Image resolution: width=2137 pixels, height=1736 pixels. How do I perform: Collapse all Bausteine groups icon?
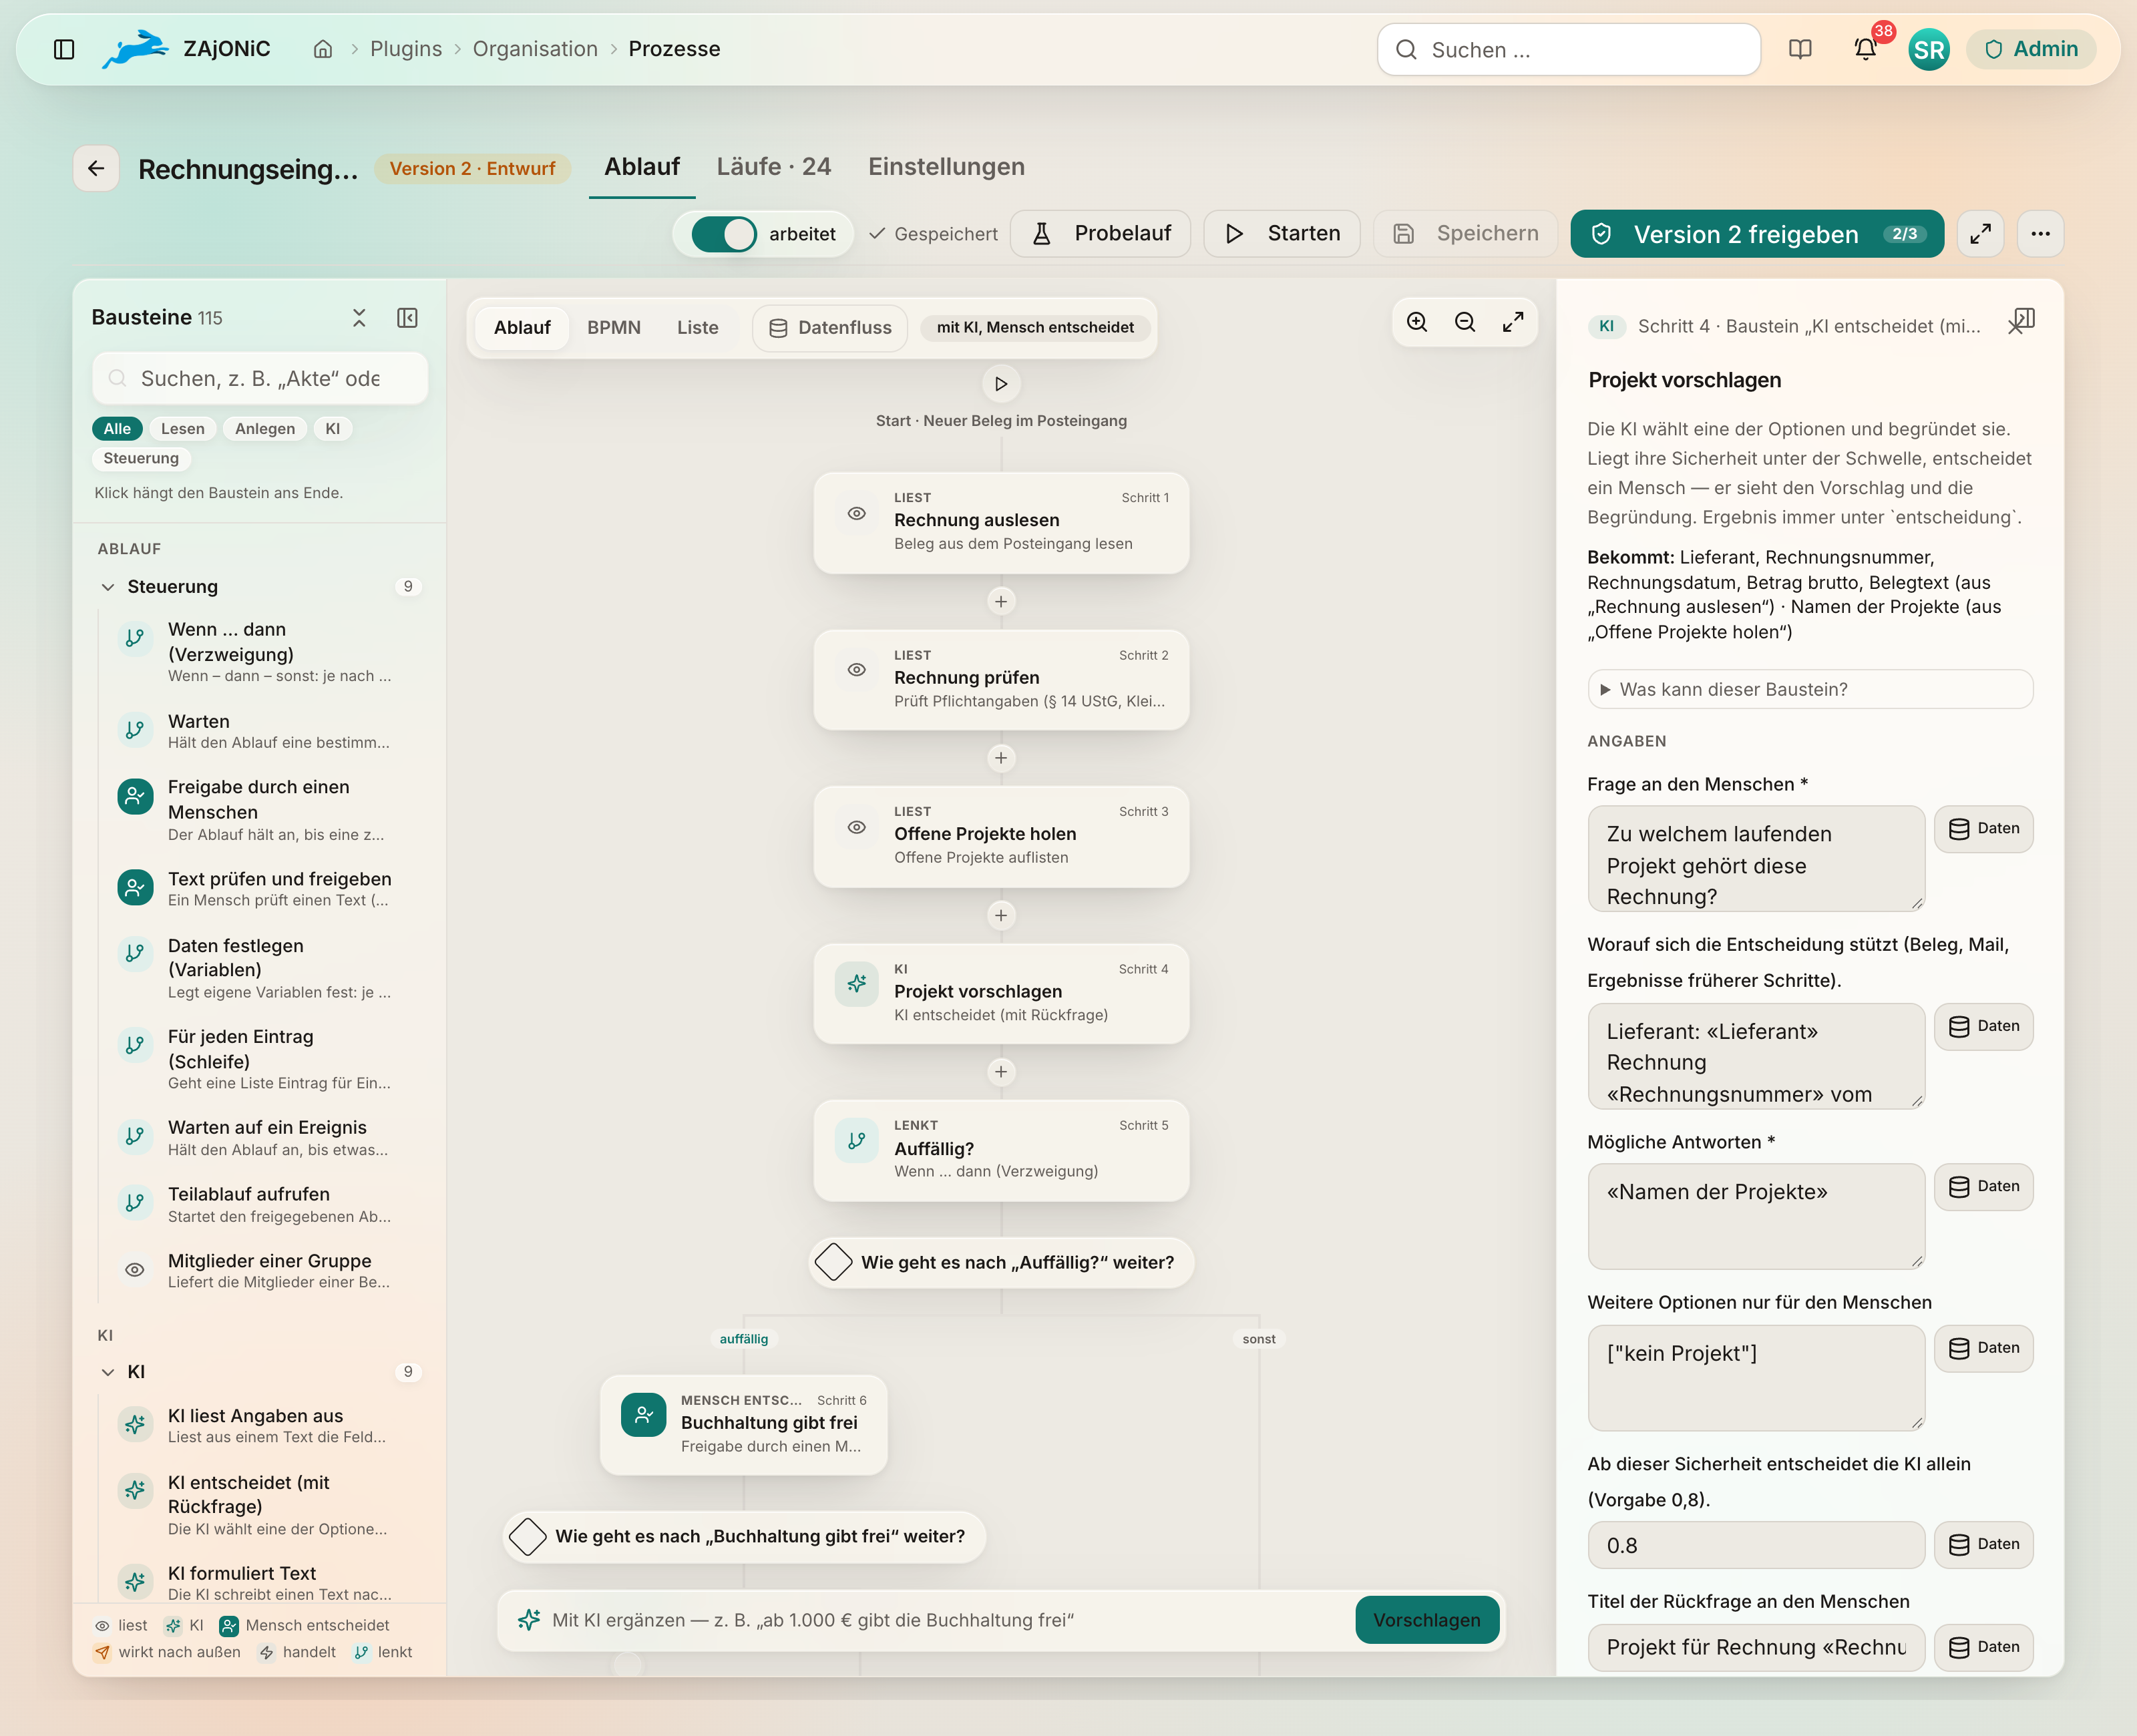point(359,318)
